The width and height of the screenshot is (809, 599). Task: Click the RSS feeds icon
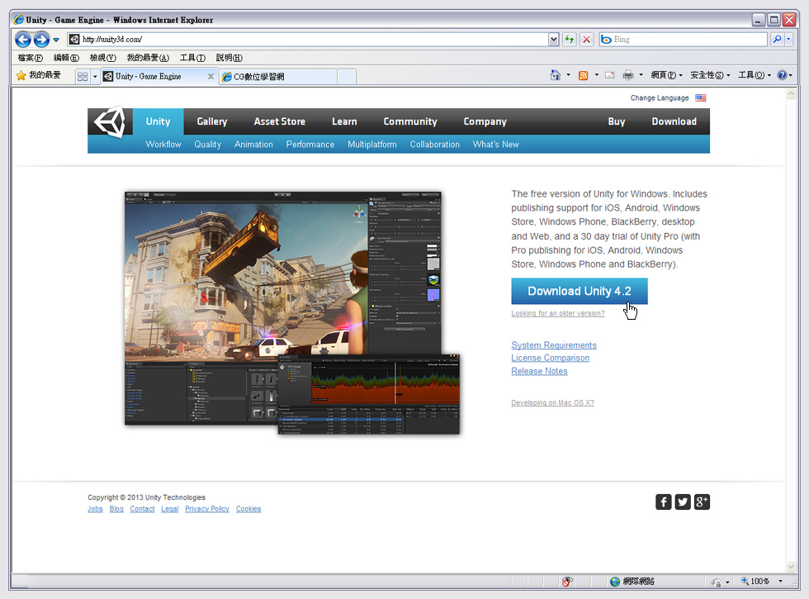(583, 75)
